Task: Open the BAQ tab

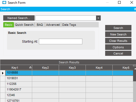Action: (40, 25)
